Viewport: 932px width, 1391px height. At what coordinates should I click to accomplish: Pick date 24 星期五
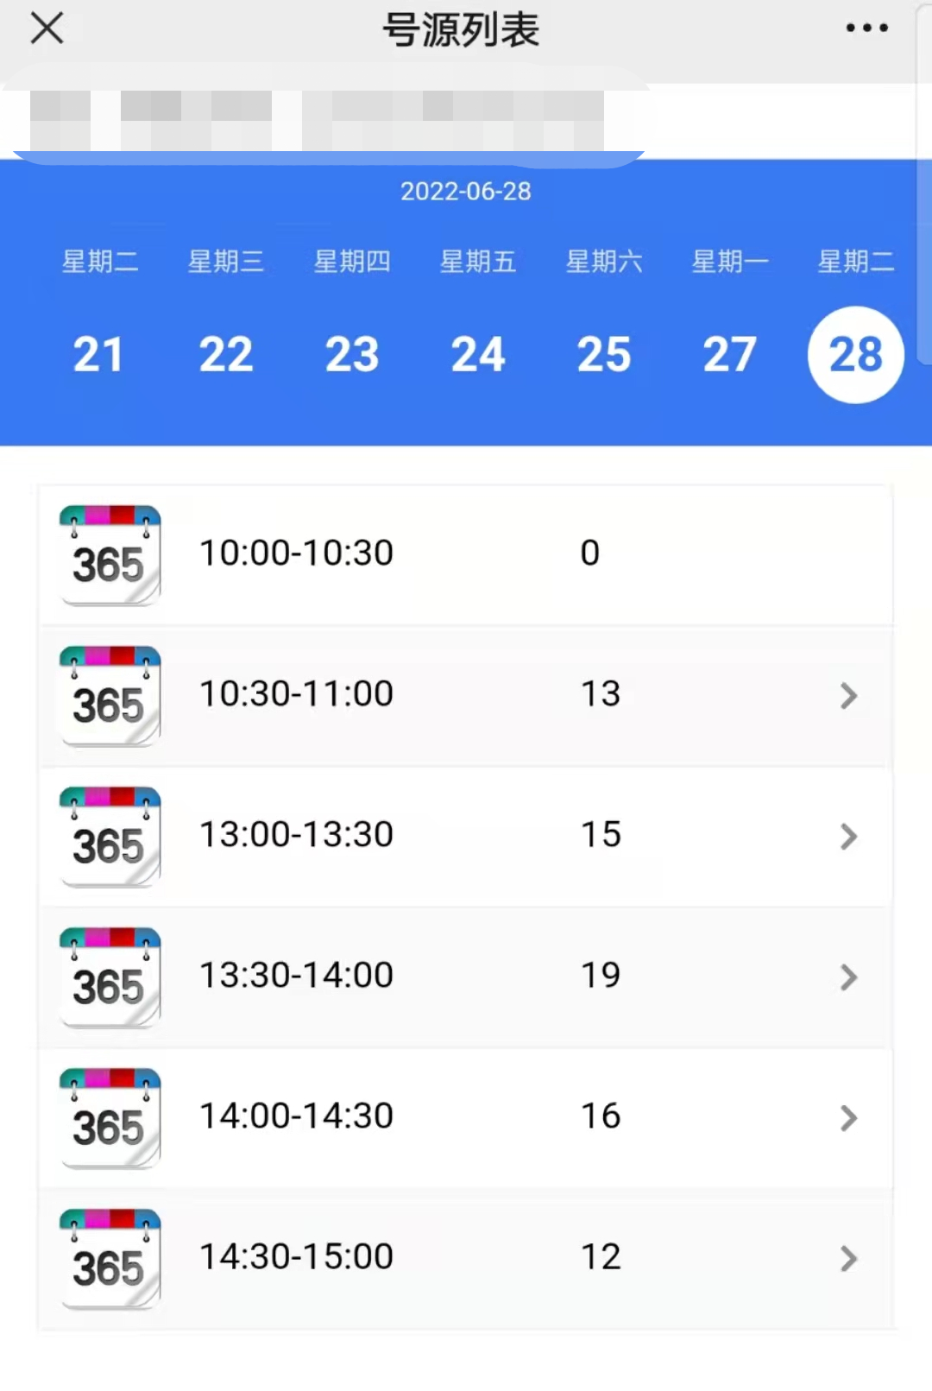pos(477,354)
